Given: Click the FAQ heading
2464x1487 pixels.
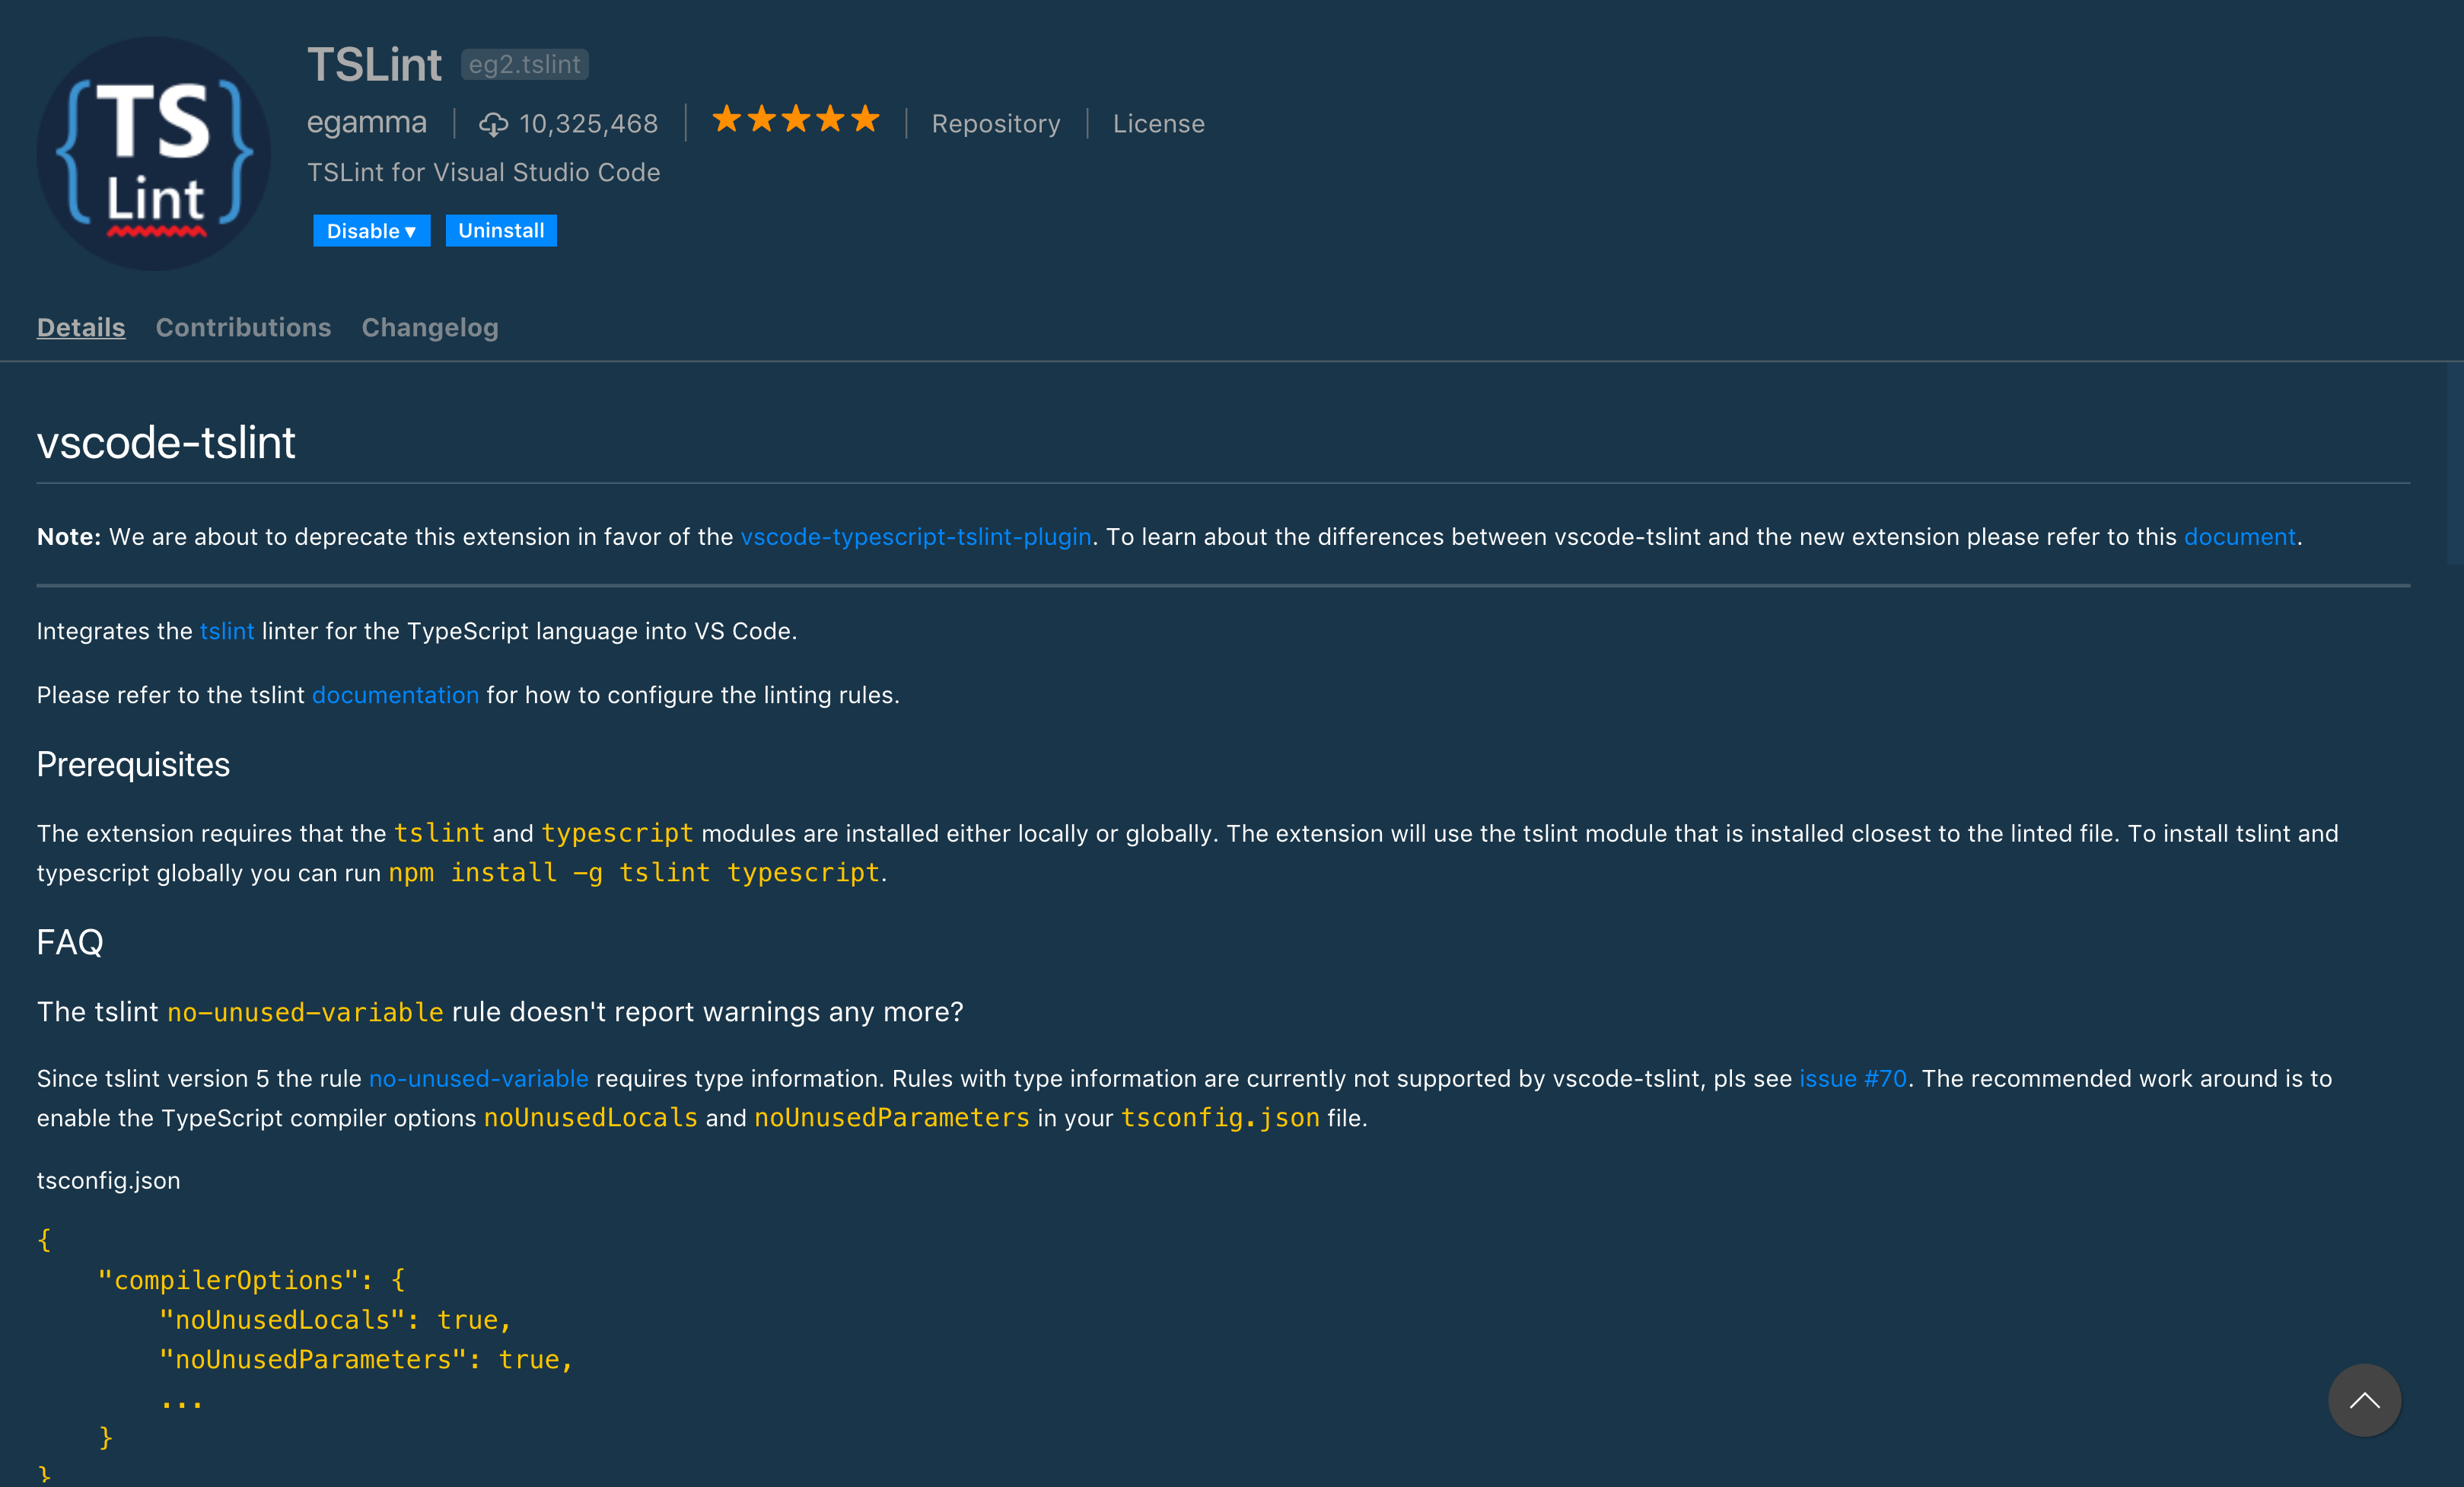Looking at the screenshot, I should [x=70, y=942].
